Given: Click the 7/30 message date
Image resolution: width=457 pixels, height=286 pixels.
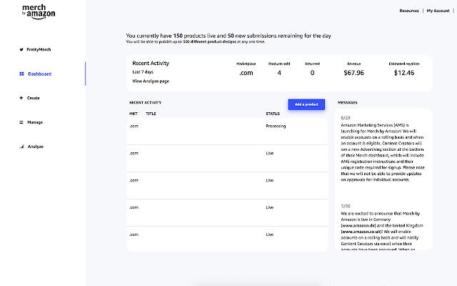Looking at the screenshot, I should 346,206.
